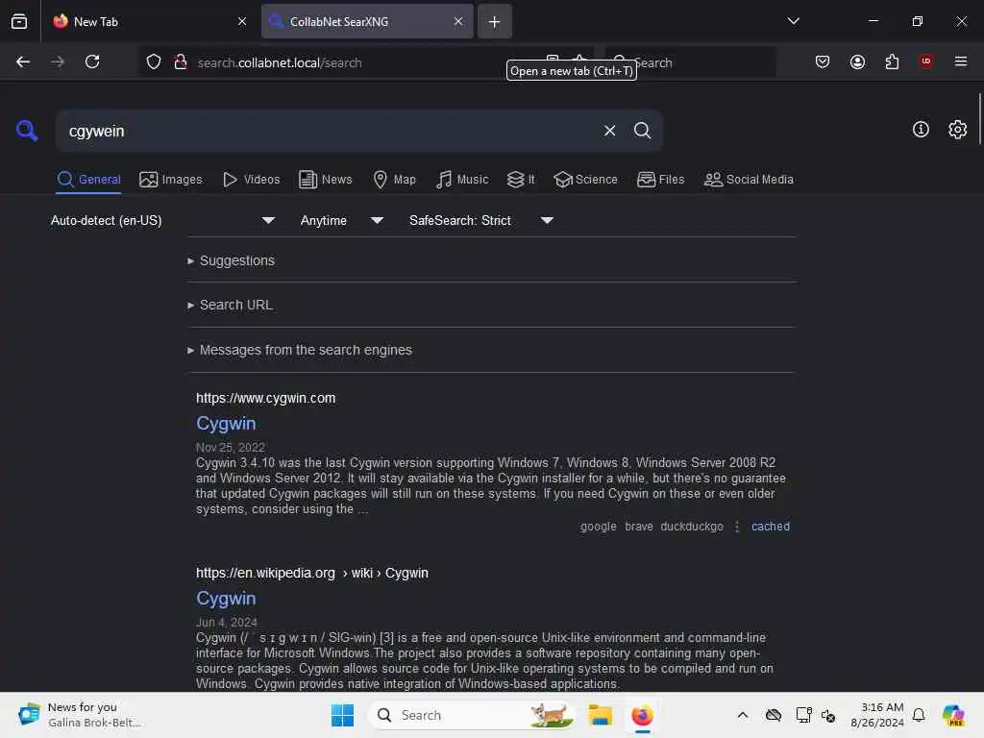Open Cygwin Wikipedia result title
Screen dimensions: 984x738
pyautogui.click(x=226, y=599)
